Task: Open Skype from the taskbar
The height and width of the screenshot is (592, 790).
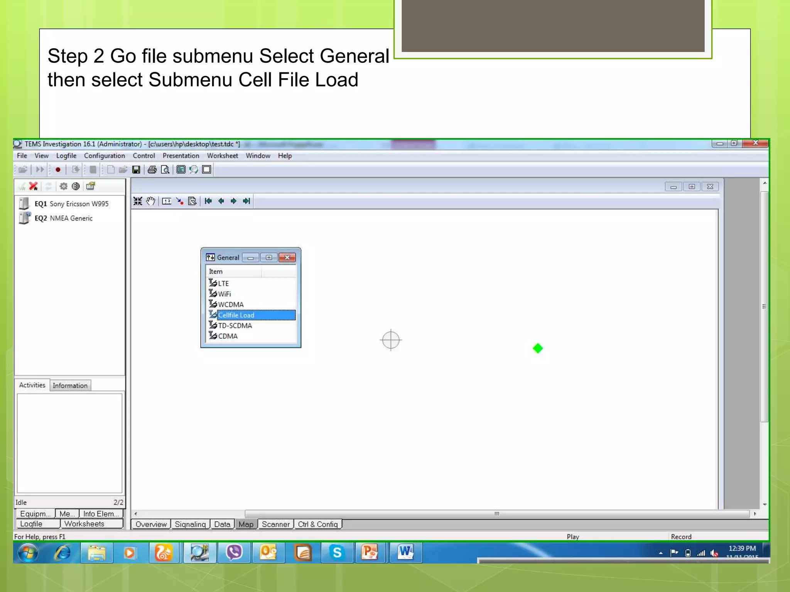Action: pos(337,553)
